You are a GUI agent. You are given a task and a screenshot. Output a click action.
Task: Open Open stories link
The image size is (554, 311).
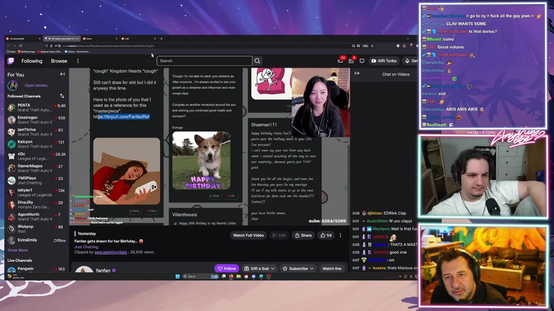click(36, 86)
